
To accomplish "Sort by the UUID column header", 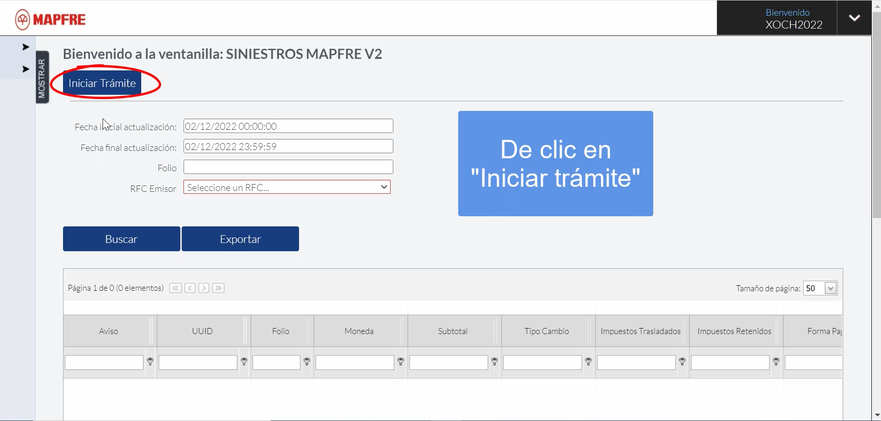I will click(x=202, y=331).
